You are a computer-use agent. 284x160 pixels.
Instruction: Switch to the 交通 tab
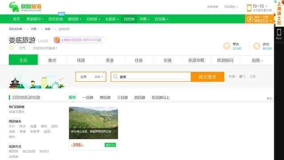[167, 60]
